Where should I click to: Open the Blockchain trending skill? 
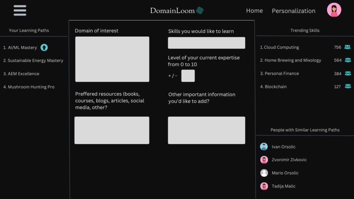(x=273, y=87)
